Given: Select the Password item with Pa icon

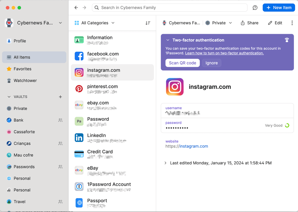Looking at the screenshot, I should pos(112,121).
